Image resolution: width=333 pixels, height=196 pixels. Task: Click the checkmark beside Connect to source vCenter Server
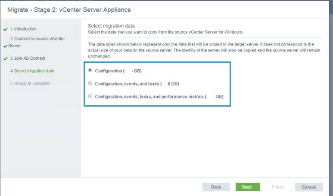(5, 46)
